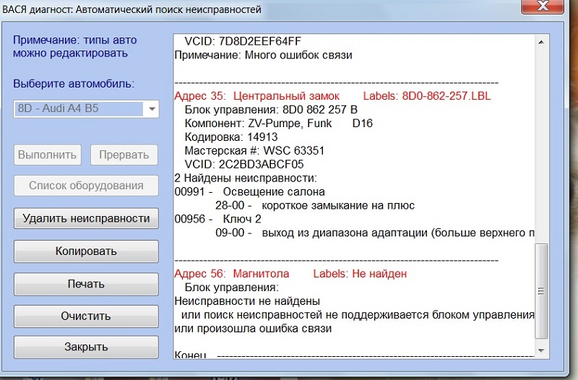Viewport: 578px width, 380px height.
Task: Click the scrollbar track above the thumb
Action: pos(541,146)
